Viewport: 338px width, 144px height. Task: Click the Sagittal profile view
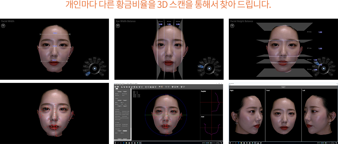coord(211,103)
